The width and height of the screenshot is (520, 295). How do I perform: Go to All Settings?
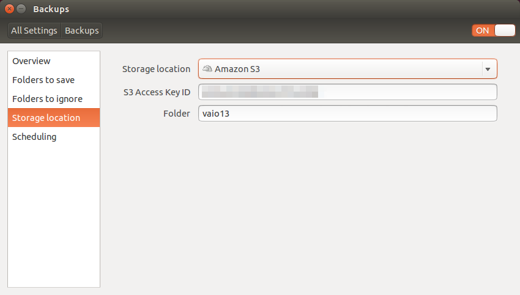click(34, 31)
